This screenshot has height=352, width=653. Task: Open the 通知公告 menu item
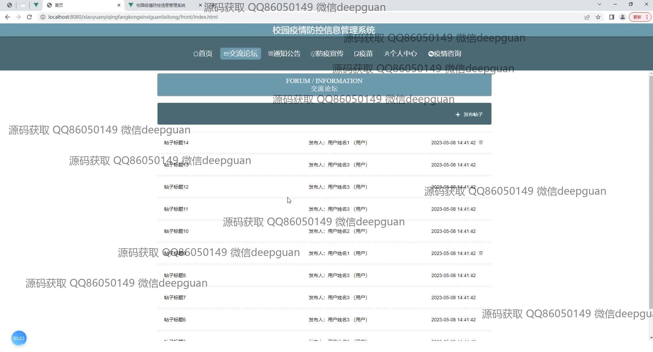284,53
